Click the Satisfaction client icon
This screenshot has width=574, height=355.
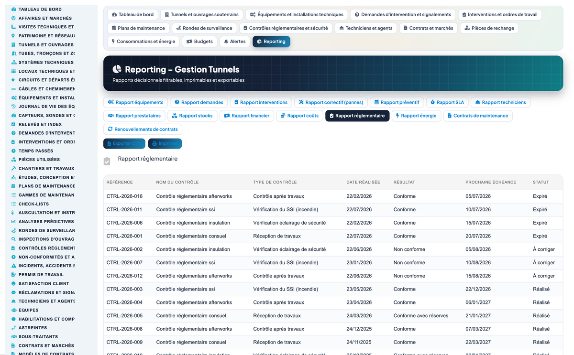click(13, 284)
